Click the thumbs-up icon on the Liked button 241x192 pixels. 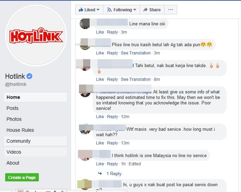81,10
